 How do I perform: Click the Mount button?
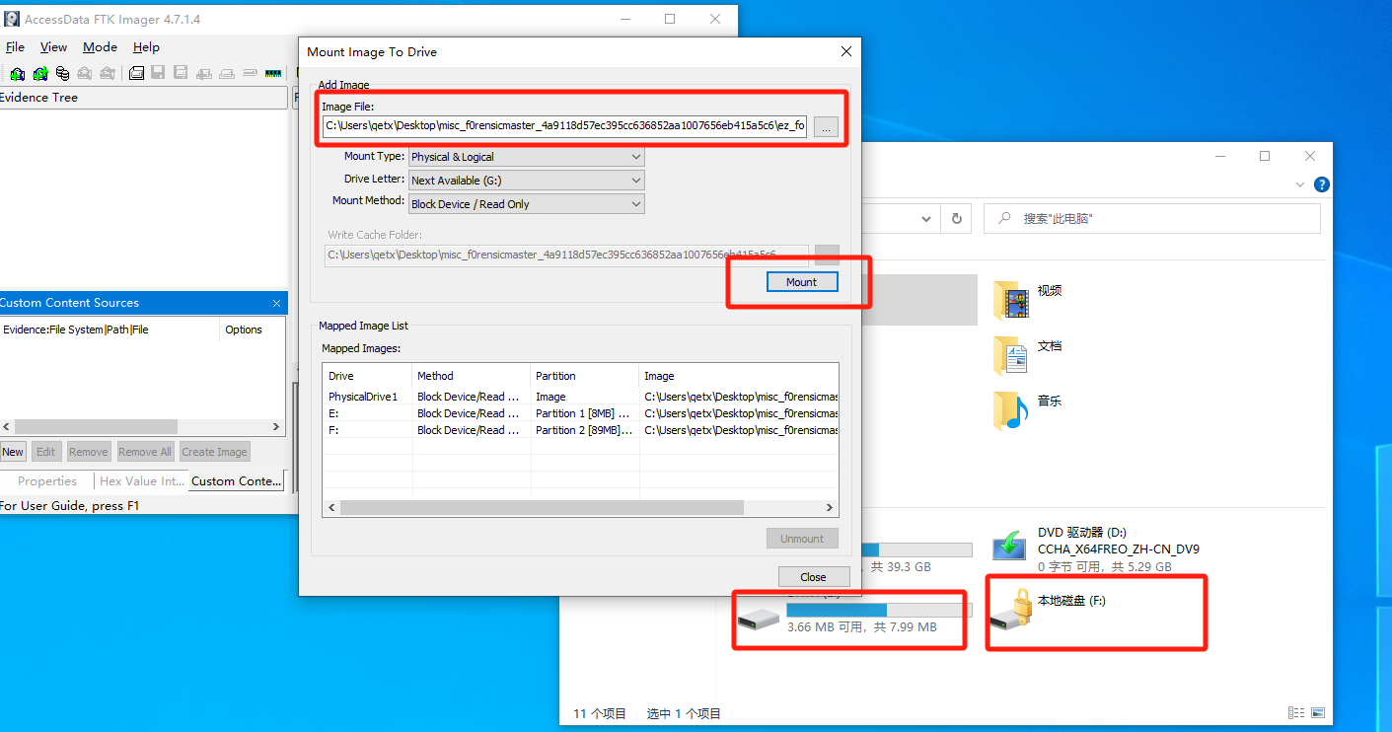(x=801, y=282)
